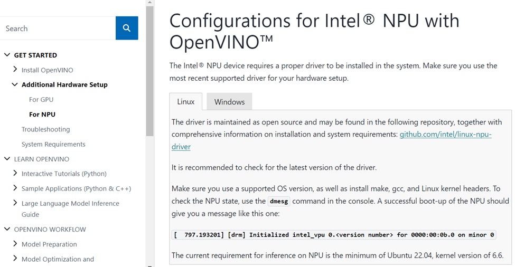515x267 pixels.
Task: Click the sidebar vertical scrollbar thumb
Action: click(150, 71)
